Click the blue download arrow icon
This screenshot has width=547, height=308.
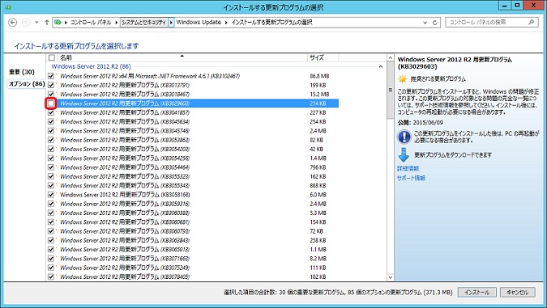(x=404, y=155)
